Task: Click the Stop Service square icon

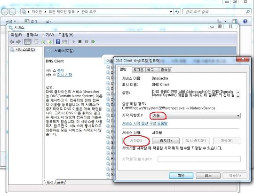Action: [x=80, y=42]
